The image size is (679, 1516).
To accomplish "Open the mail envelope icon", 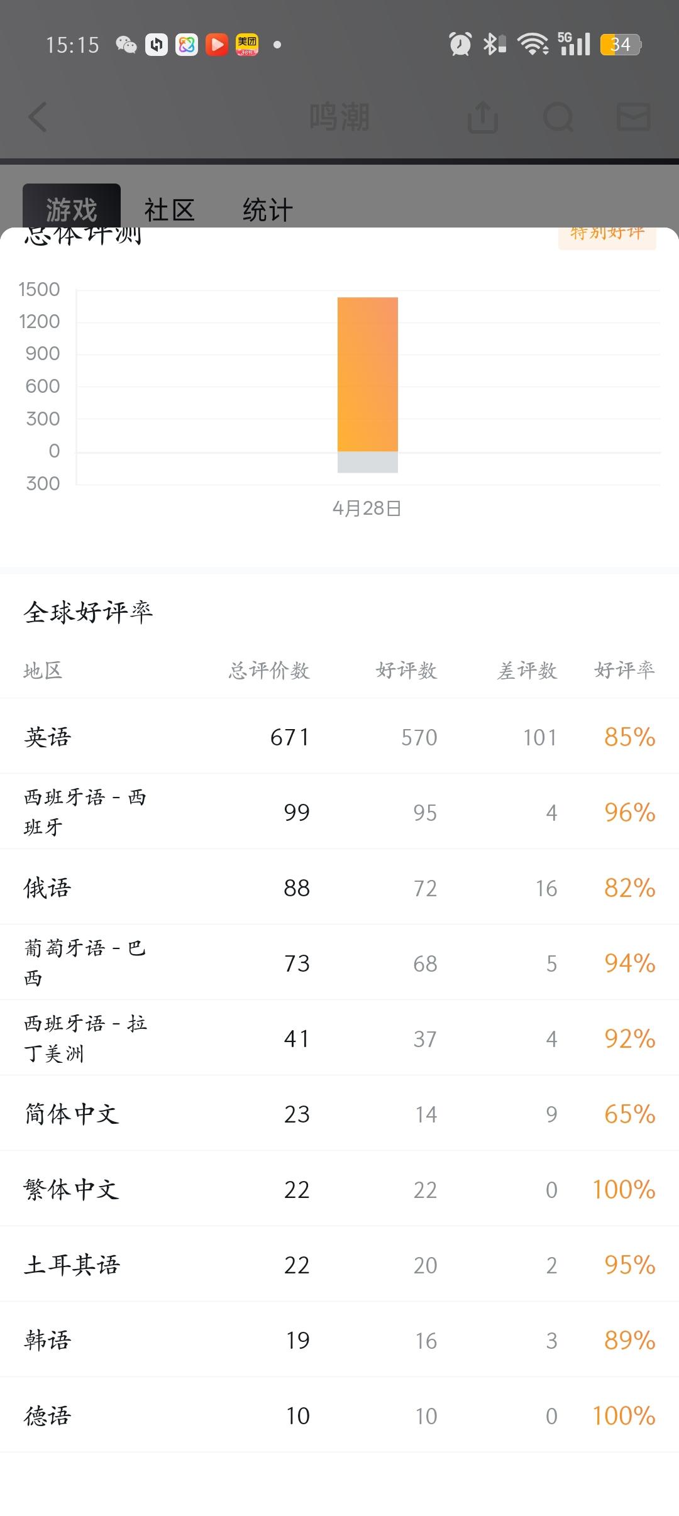I will click(x=633, y=117).
